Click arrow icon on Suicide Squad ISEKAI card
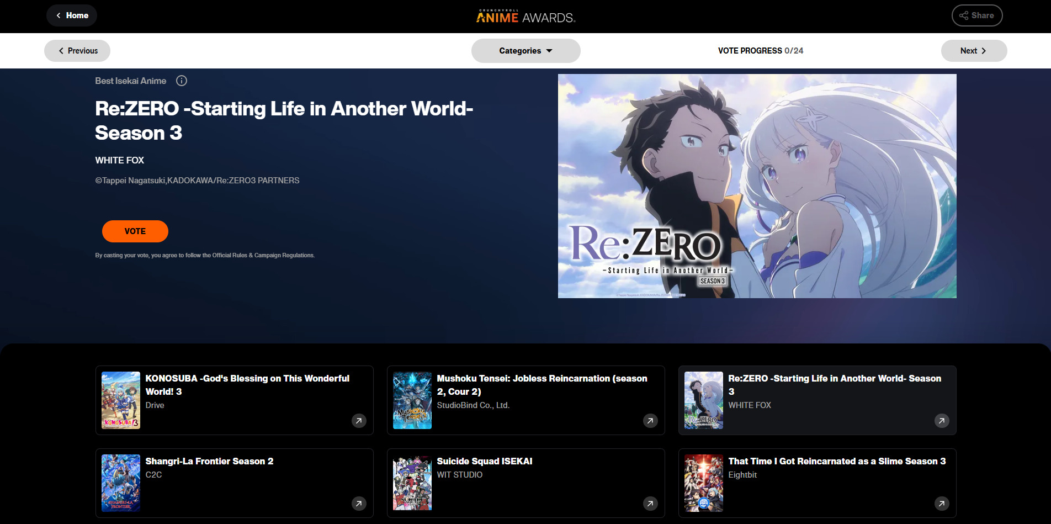The height and width of the screenshot is (524, 1051). [650, 504]
